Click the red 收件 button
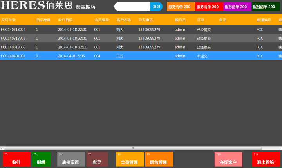This screenshot has height=168, width=282. [x=16, y=159]
